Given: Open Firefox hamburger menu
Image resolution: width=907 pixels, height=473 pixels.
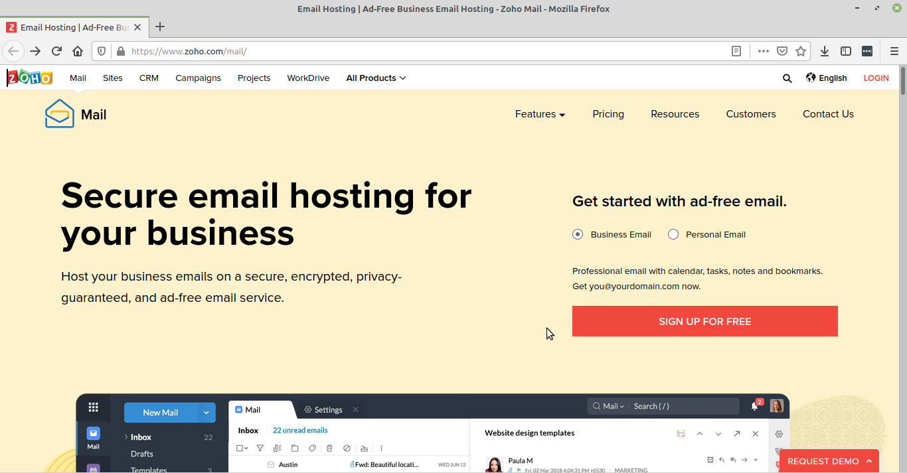Looking at the screenshot, I should [x=894, y=51].
